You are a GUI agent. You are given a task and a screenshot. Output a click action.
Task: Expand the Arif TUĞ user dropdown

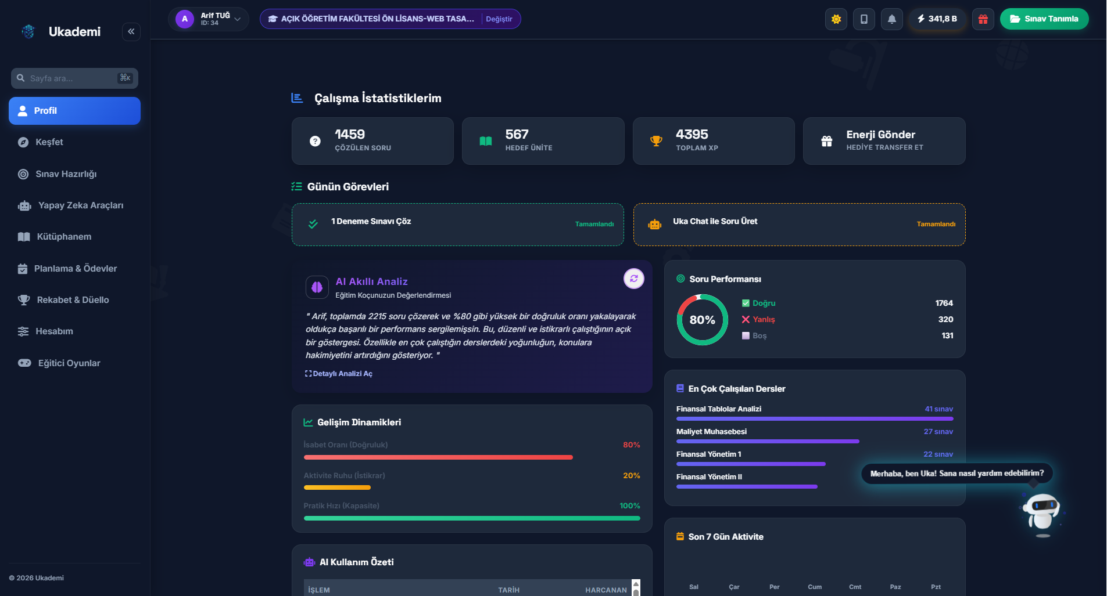(x=209, y=19)
